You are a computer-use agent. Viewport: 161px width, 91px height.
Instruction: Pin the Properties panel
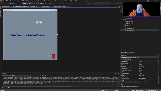[157, 55]
